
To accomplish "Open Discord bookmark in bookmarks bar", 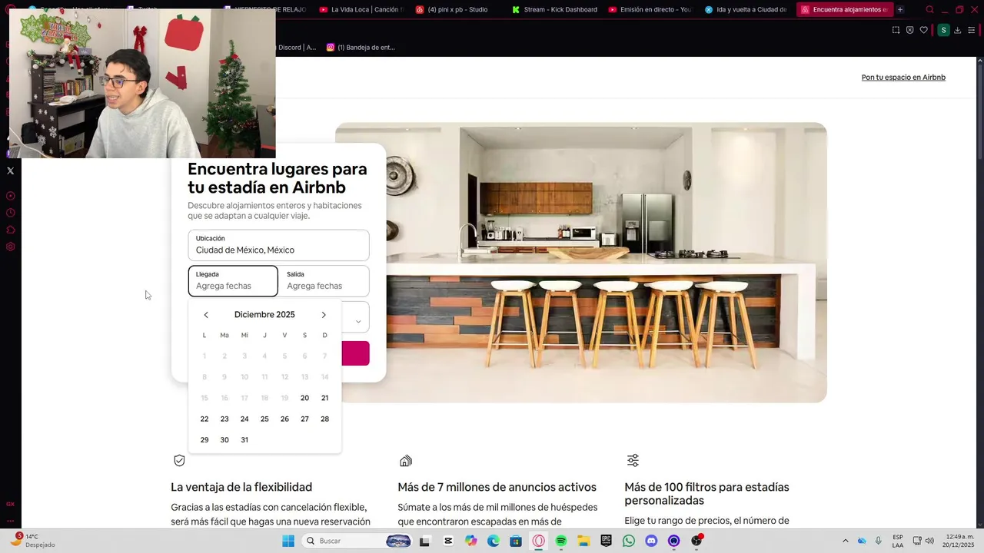I will 296,47.
